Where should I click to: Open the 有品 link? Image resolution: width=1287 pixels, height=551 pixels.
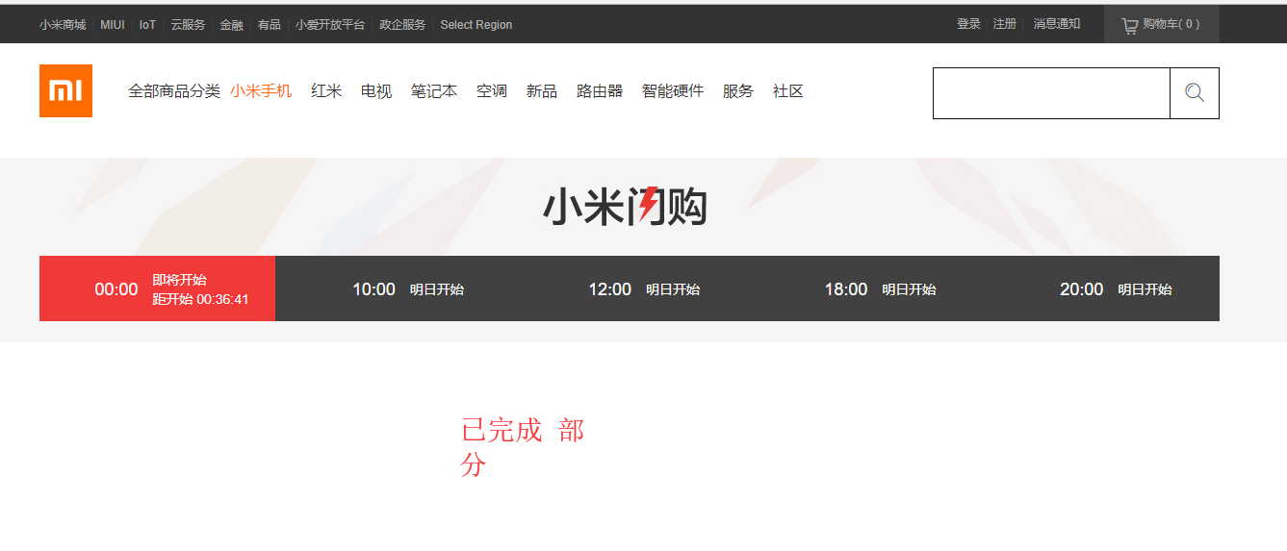click(x=269, y=25)
